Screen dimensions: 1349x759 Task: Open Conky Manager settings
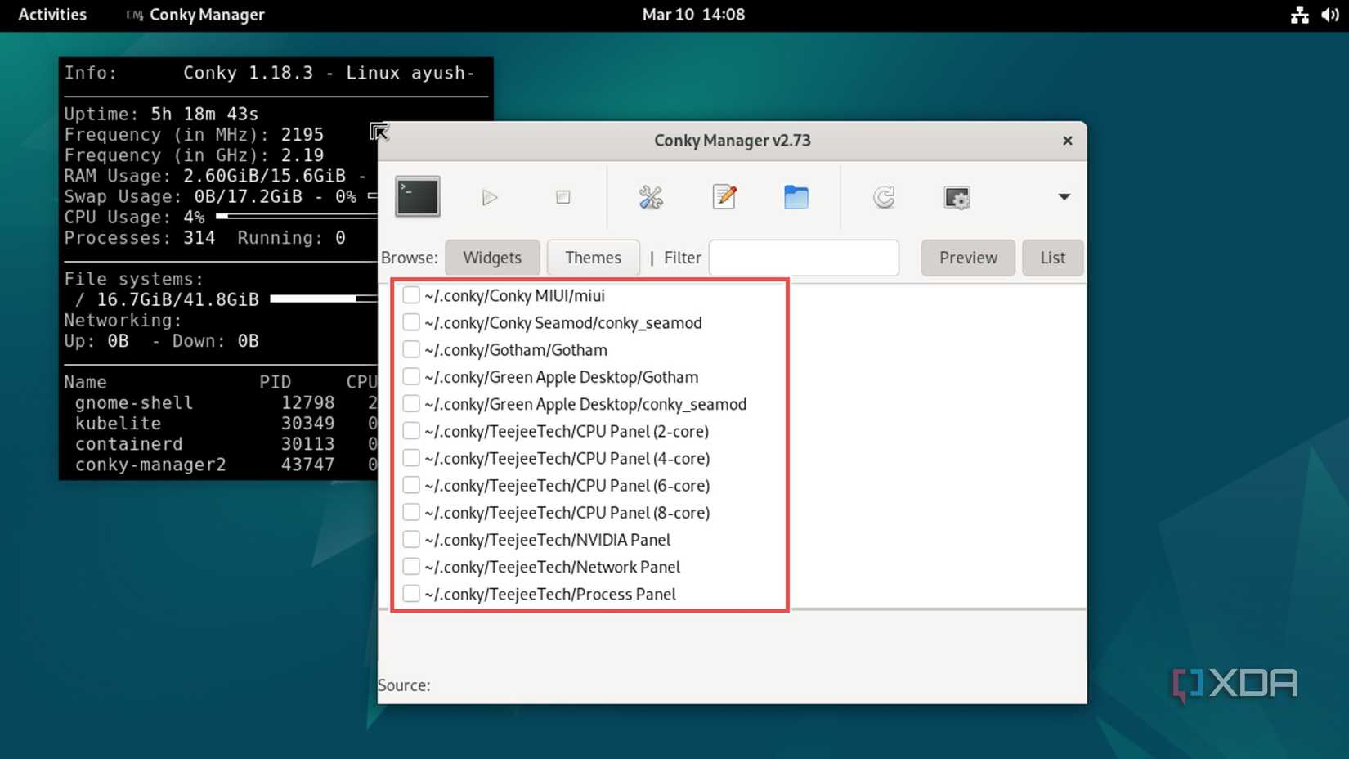point(957,197)
